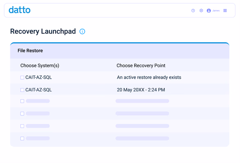The height and width of the screenshot is (163, 240).
Task: Open the James account name
Action: tap(216, 11)
